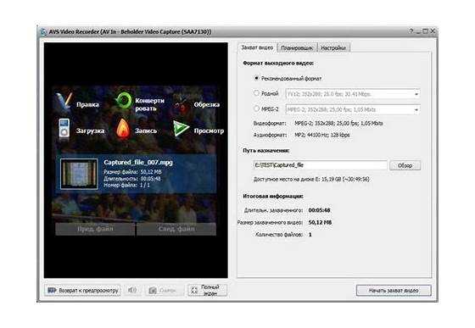Click the Правка label text
The width and height of the screenshot is (475, 328).
pos(87,105)
